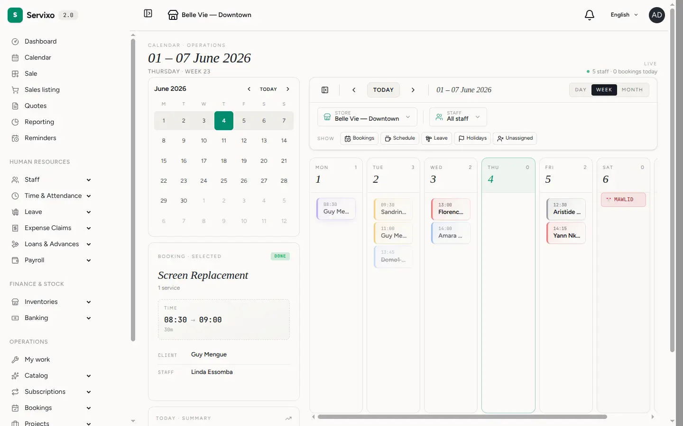Open Monday 08:30 Guy Me... booking

(336, 209)
